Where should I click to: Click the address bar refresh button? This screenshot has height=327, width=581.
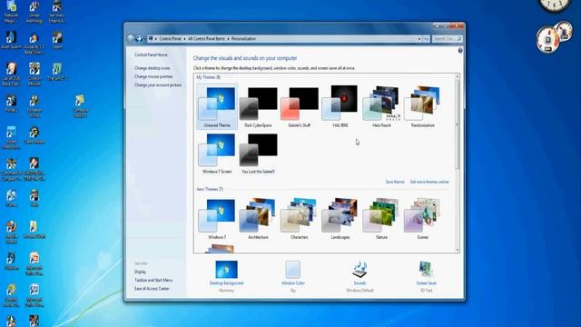tap(426, 38)
